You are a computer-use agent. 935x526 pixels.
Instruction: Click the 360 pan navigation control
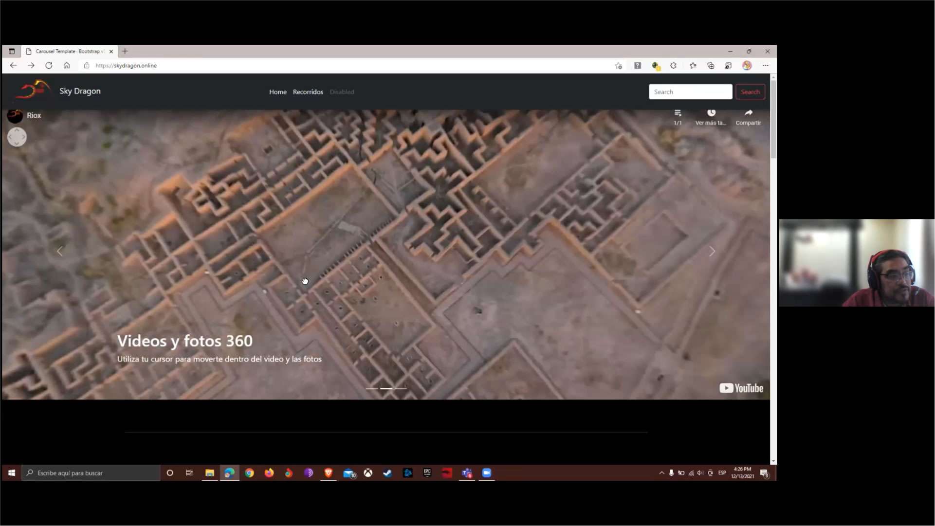point(17,137)
